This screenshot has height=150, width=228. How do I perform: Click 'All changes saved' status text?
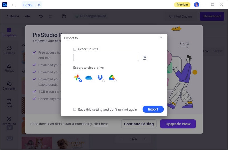(93, 16)
